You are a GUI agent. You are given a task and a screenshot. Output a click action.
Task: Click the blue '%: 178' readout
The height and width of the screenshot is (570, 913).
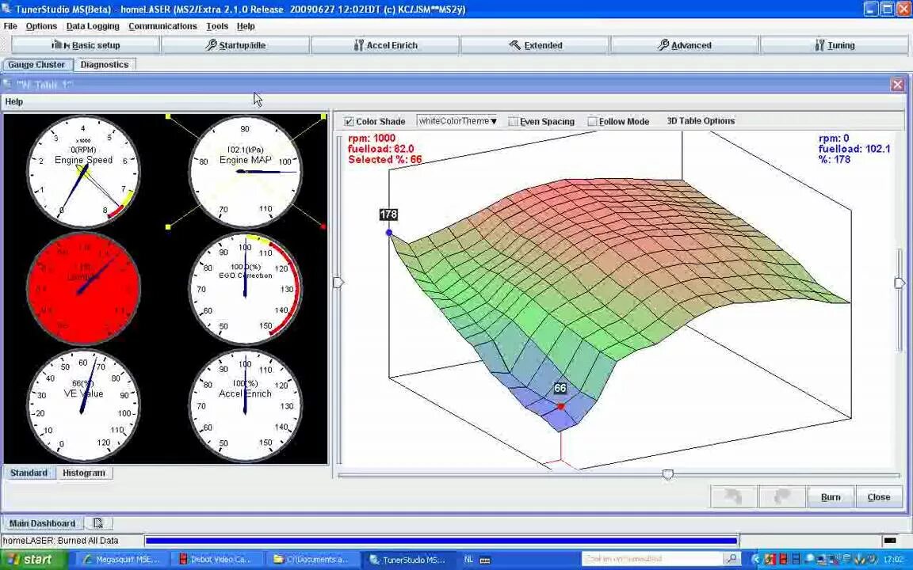[835, 159]
